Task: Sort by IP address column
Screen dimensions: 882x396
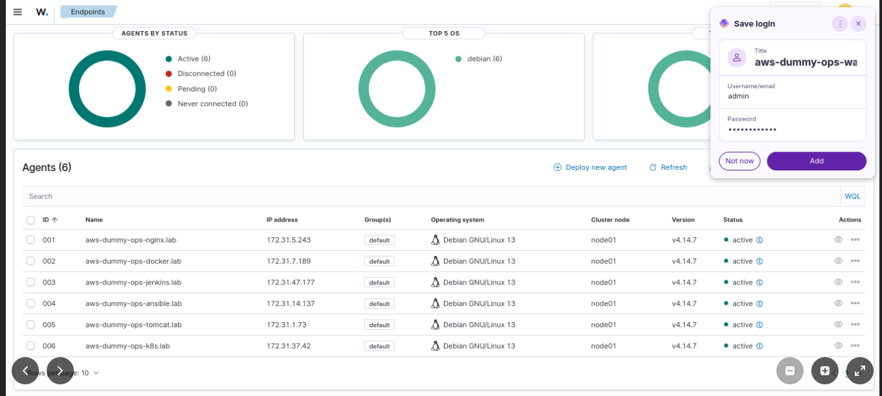Action: pos(283,220)
